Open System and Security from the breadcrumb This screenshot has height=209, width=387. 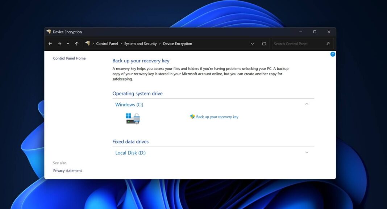click(x=140, y=44)
